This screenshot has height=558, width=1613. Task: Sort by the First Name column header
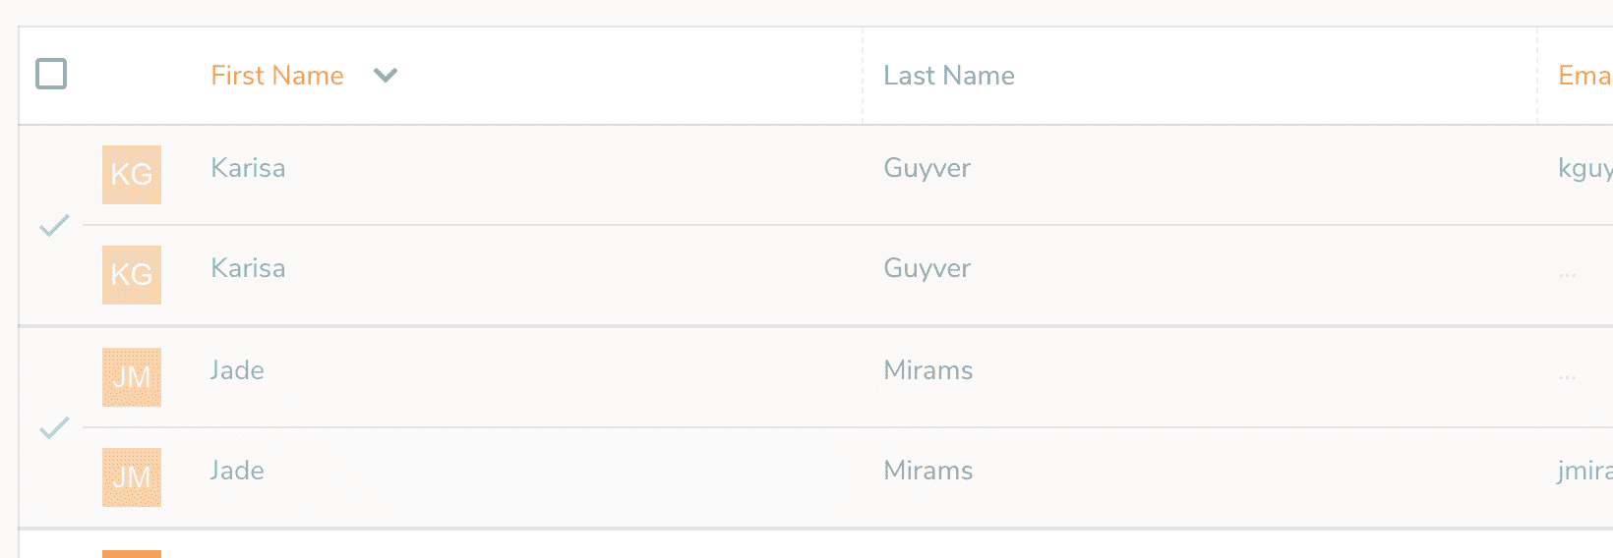277,76
